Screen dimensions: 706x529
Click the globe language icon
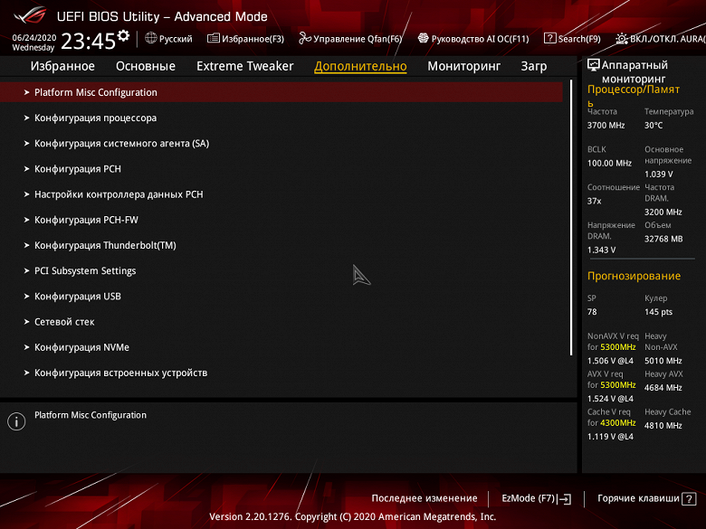click(151, 38)
